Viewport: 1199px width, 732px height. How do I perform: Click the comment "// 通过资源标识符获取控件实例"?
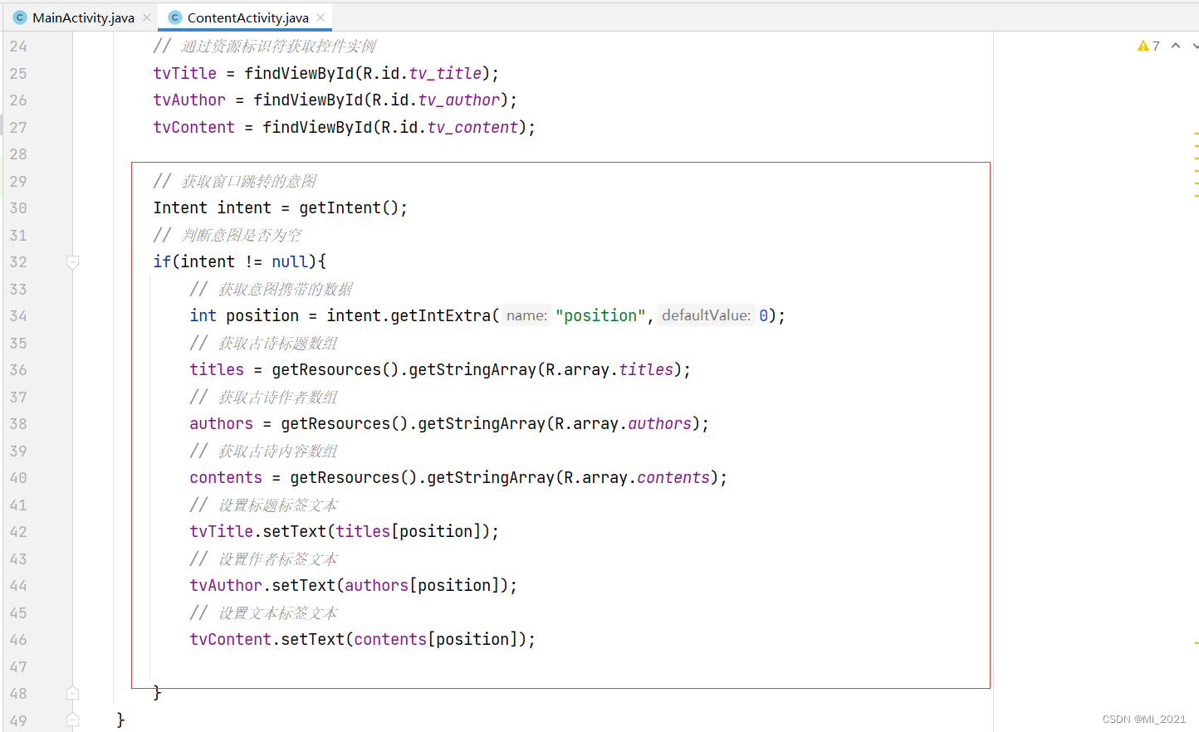click(265, 46)
